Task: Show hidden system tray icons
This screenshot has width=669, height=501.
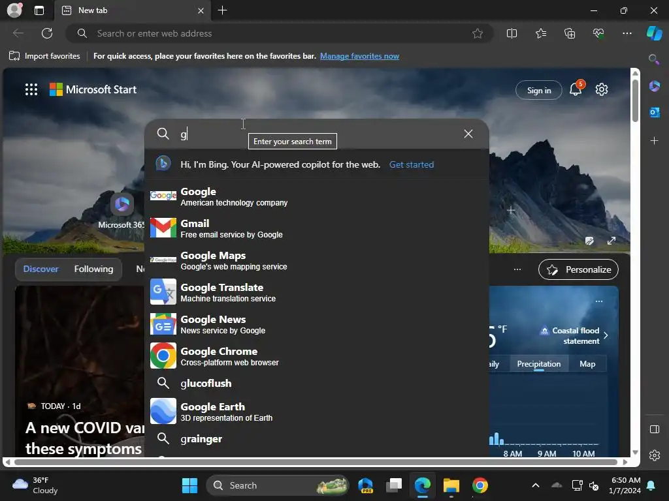Action: (x=536, y=485)
